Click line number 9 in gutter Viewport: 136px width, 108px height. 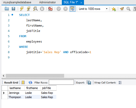[x=9, y=57]
